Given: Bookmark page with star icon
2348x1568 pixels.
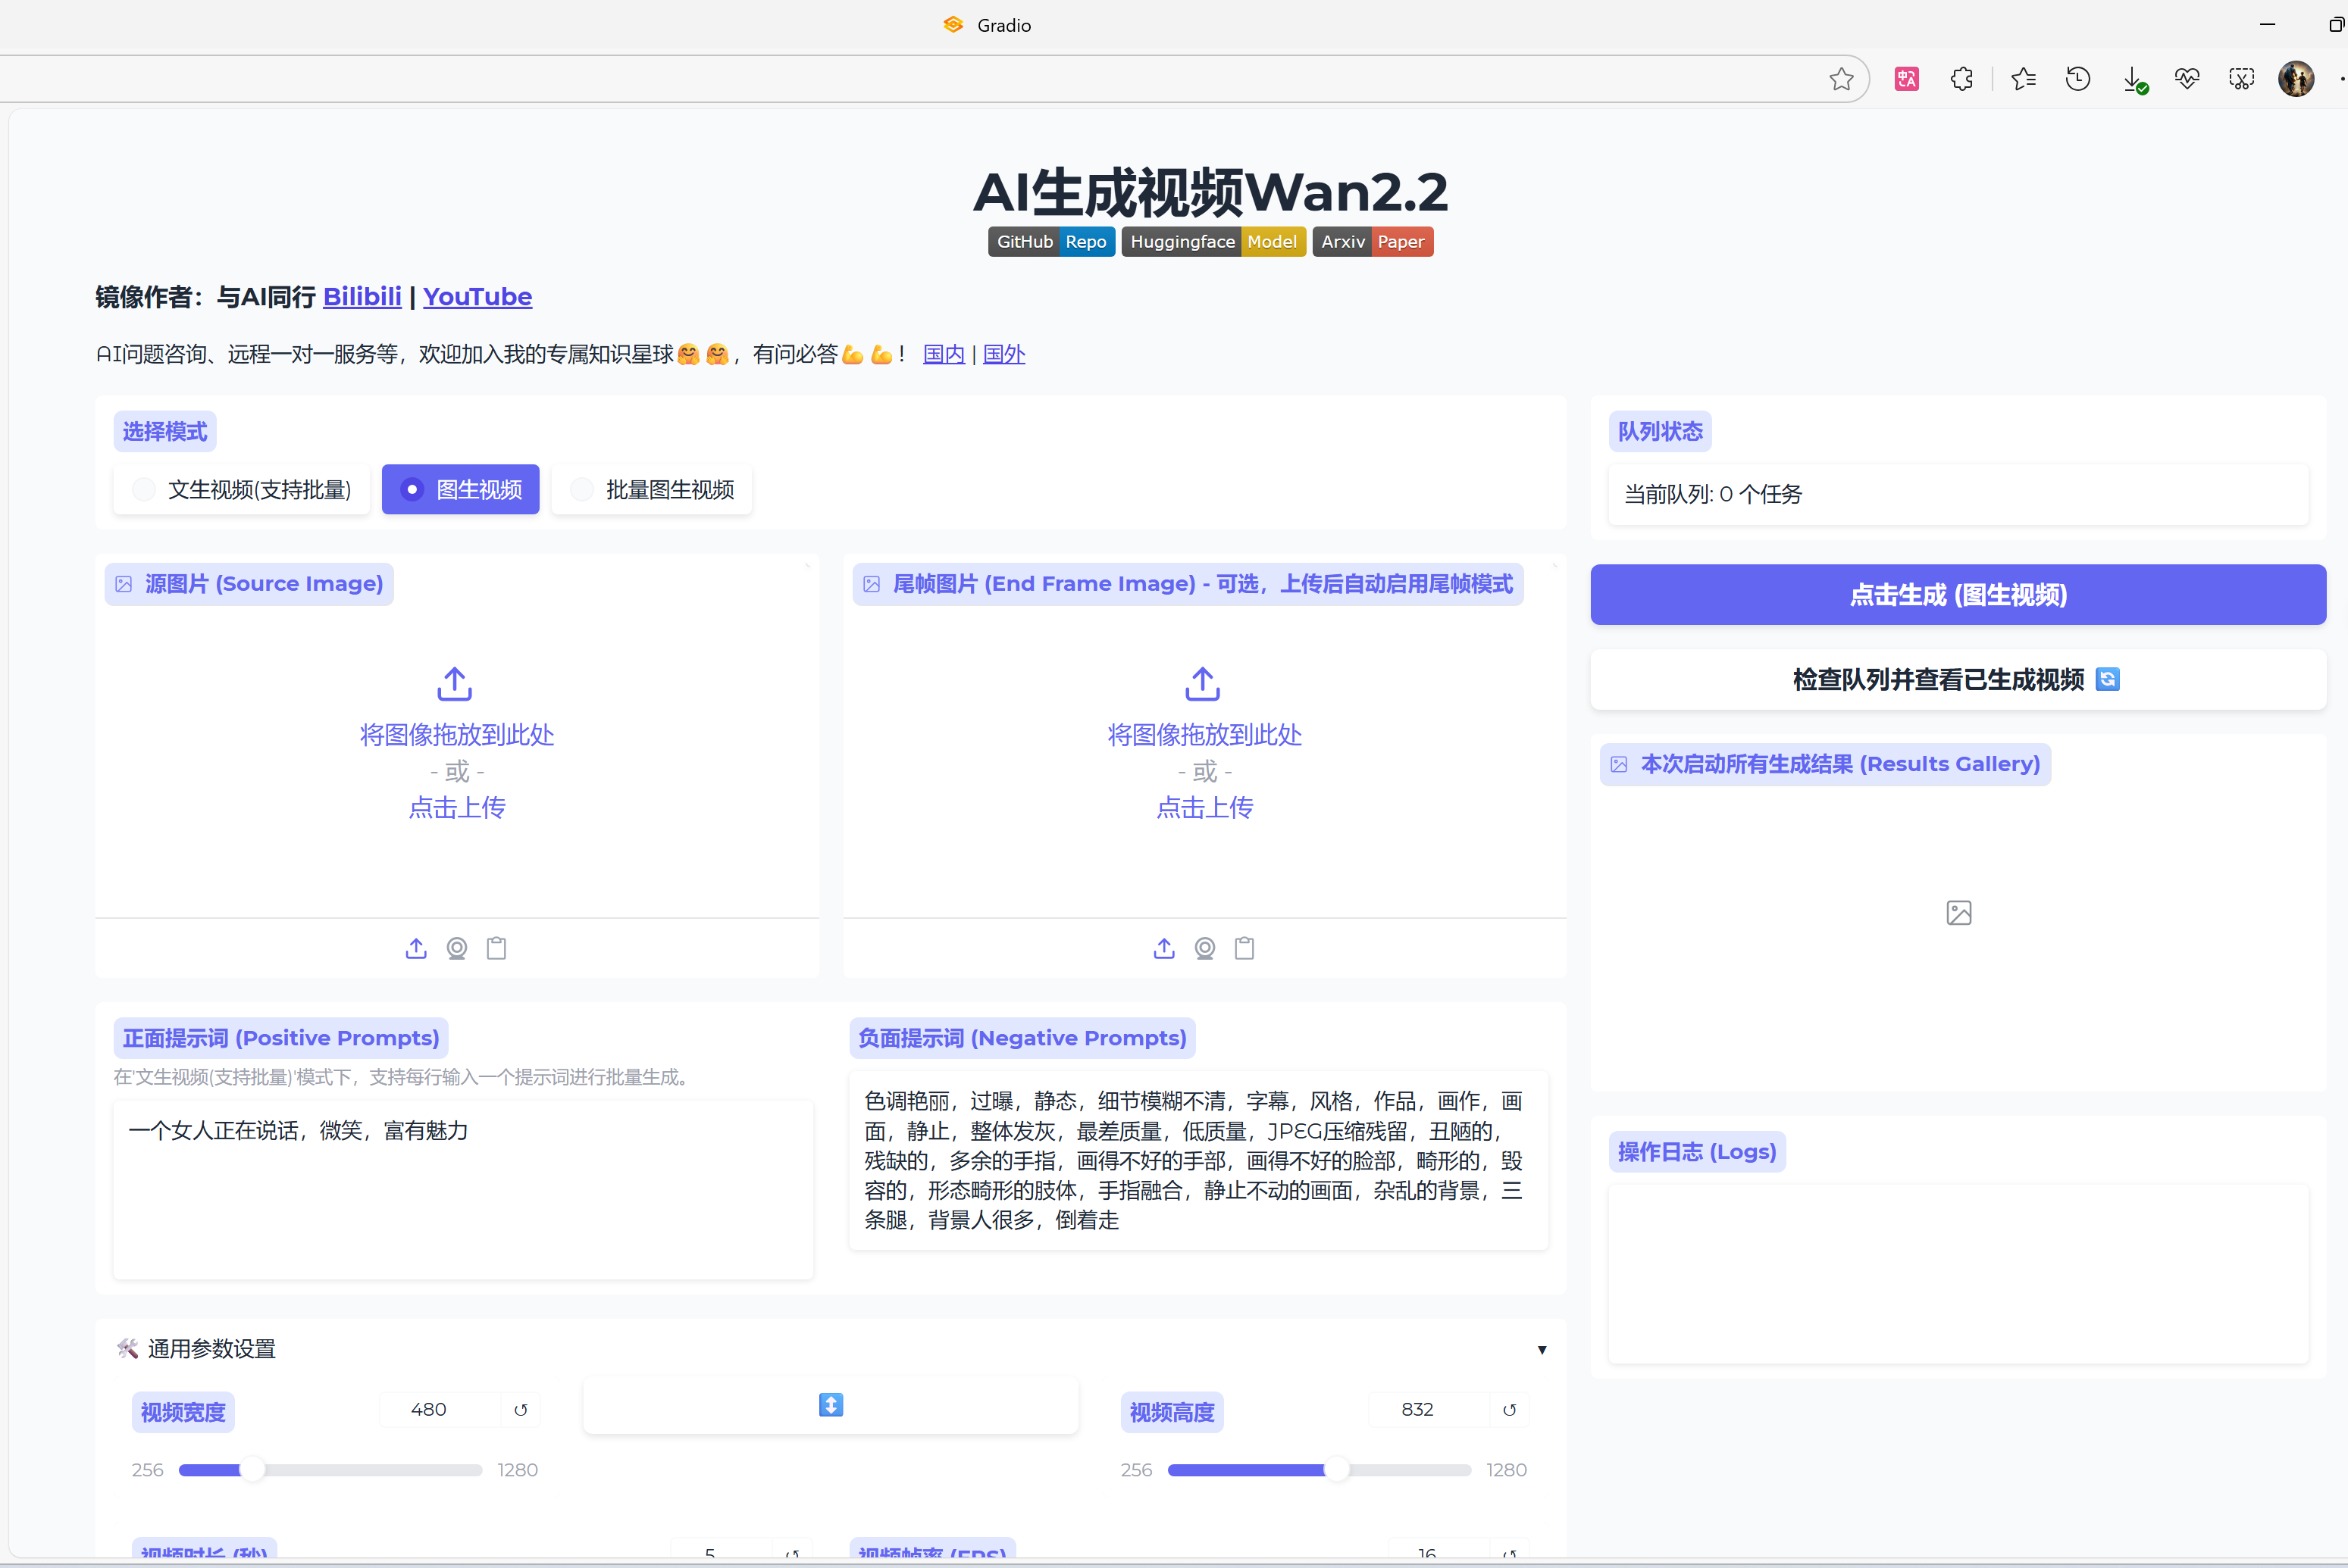Looking at the screenshot, I should click(x=1841, y=79).
